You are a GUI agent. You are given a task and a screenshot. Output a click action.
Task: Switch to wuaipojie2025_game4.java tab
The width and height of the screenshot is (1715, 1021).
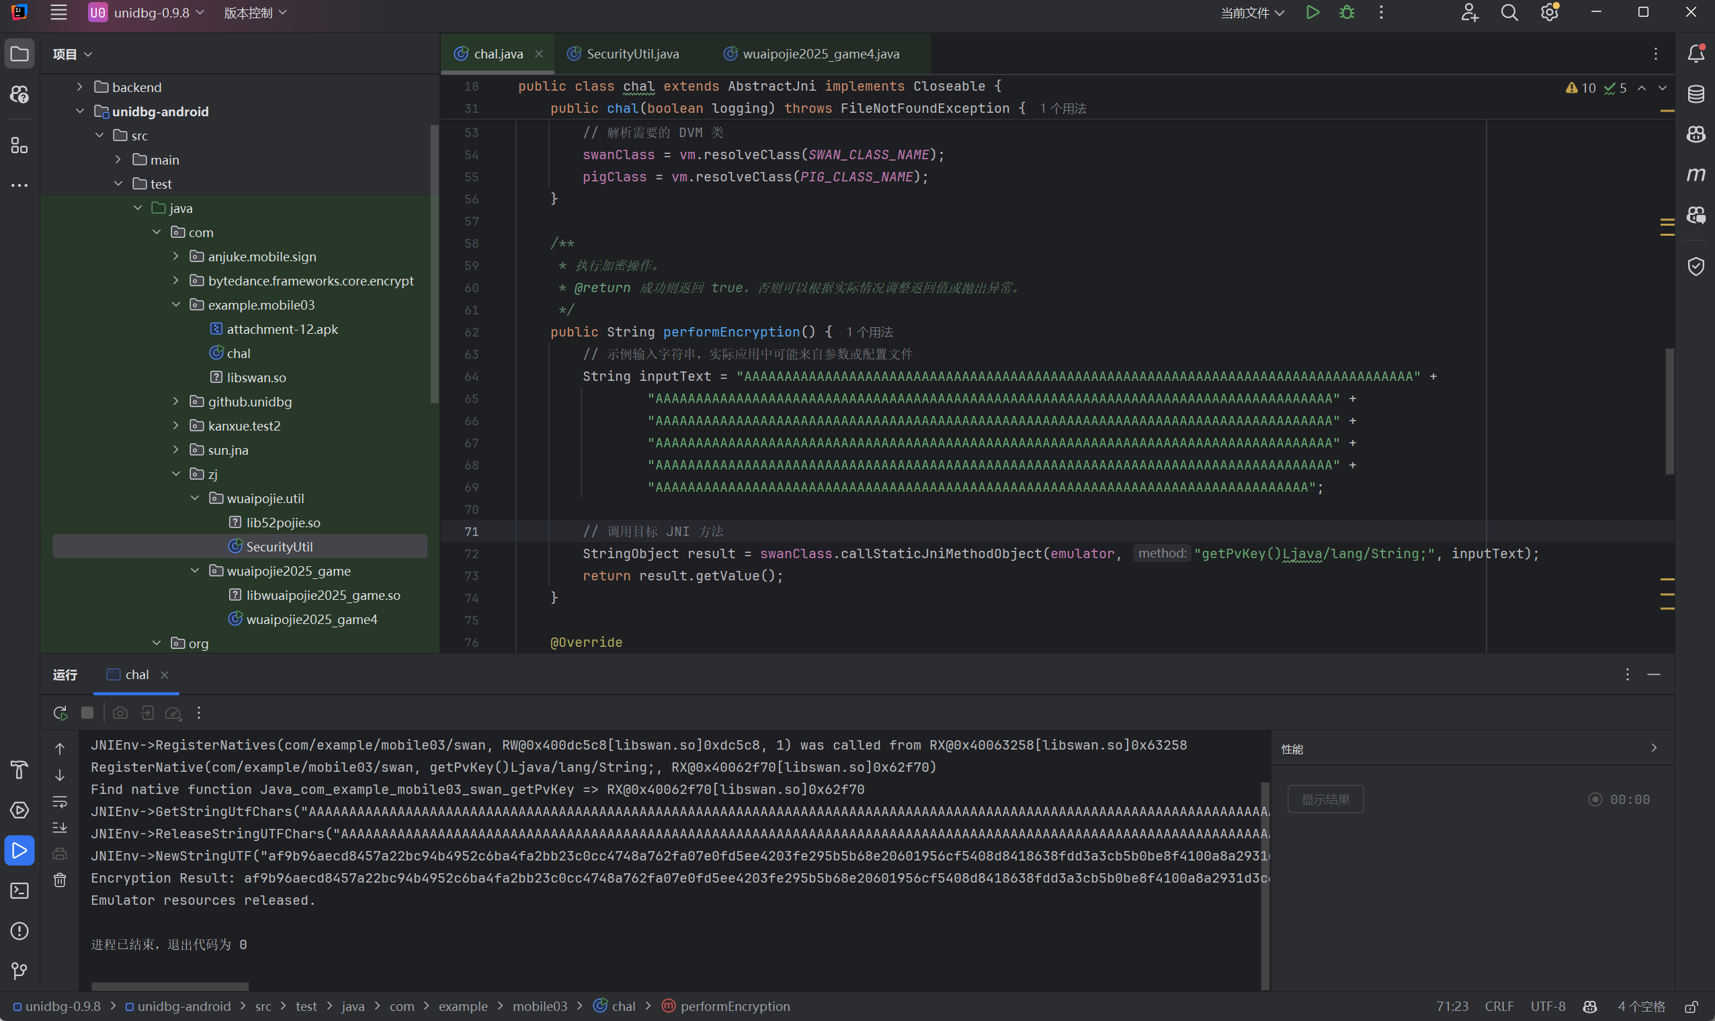(x=821, y=54)
